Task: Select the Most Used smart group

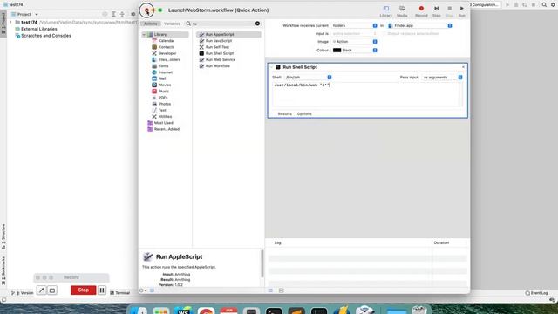Action: pyautogui.click(x=163, y=123)
